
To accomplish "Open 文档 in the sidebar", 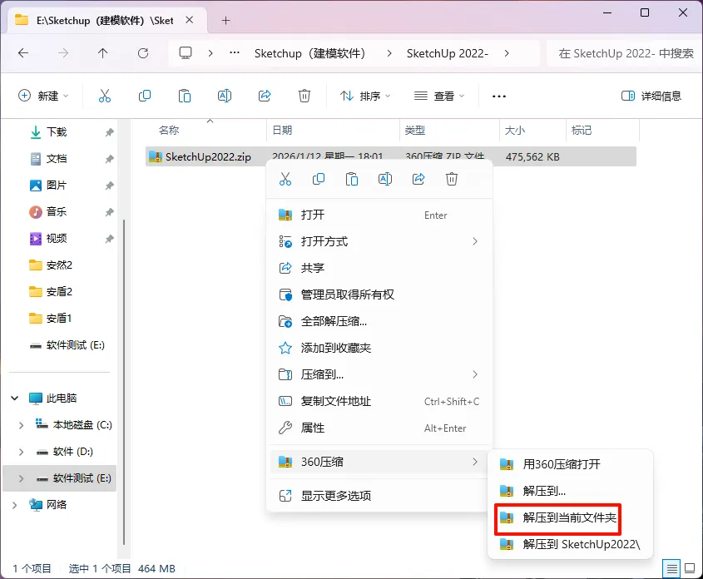I will point(57,159).
